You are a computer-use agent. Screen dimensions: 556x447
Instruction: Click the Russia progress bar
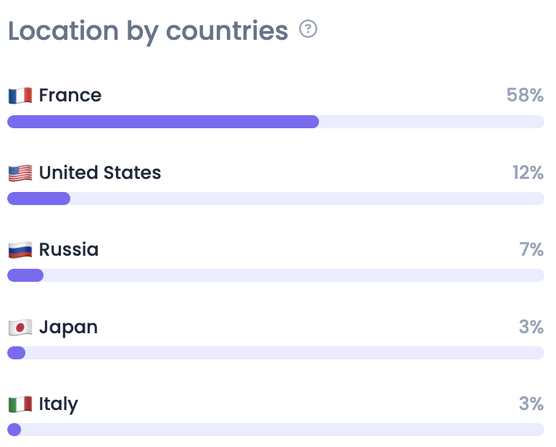(275, 275)
